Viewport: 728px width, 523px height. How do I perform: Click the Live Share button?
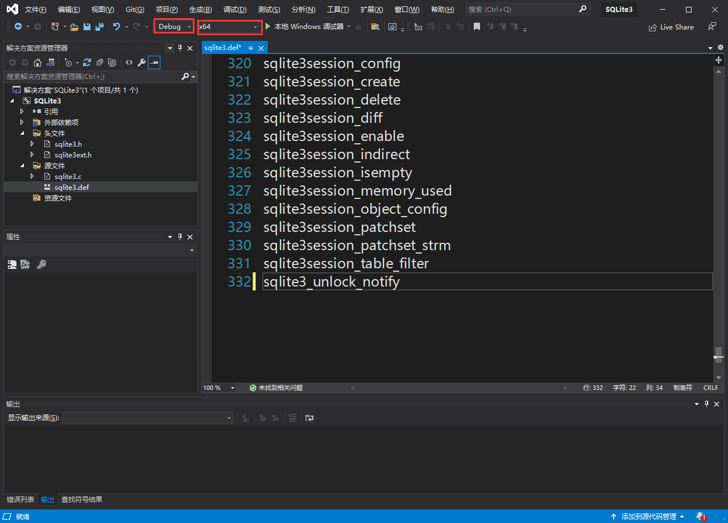tap(671, 27)
